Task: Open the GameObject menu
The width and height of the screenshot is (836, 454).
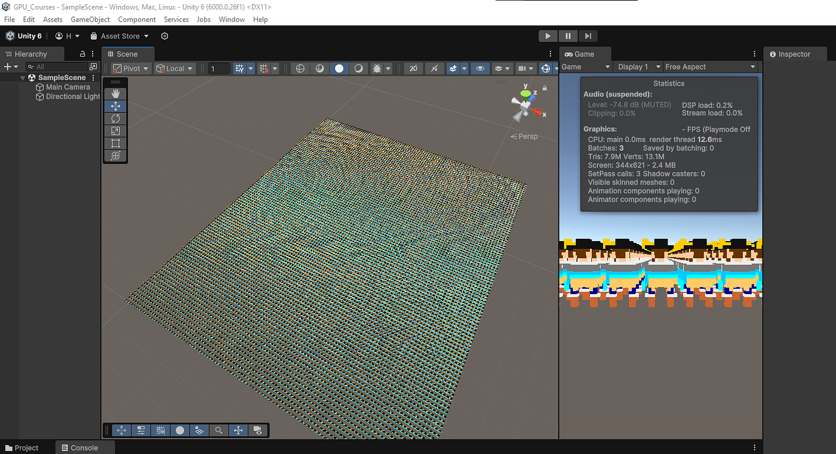Action: 90,19
